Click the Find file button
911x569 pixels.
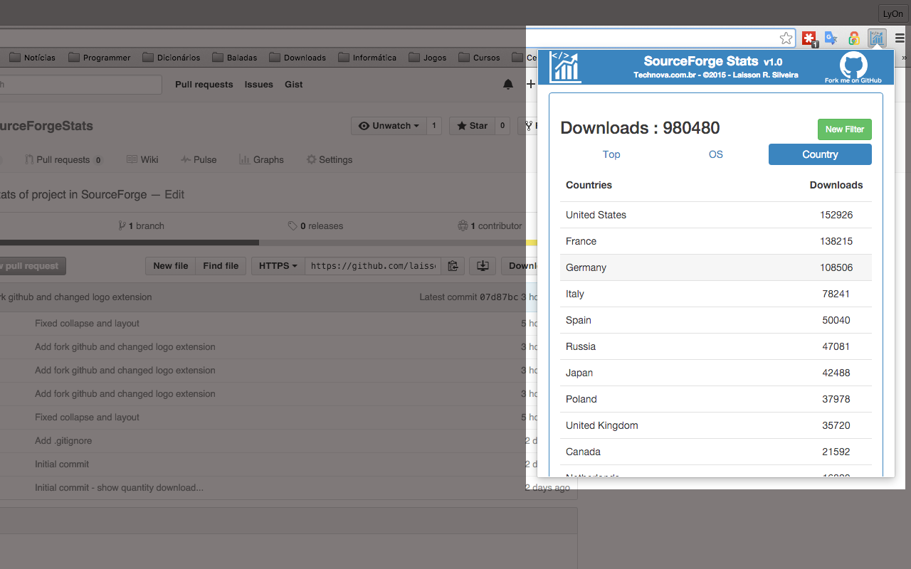click(x=221, y=265)
